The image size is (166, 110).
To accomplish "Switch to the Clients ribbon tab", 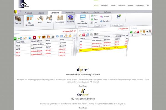I will (x=96, y=12).
